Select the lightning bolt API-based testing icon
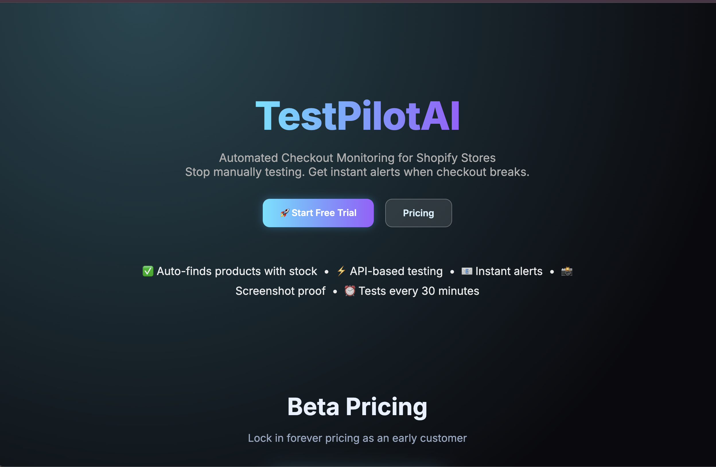Image resolution: width=716 pixels, height=467 pixels. [341, 271]
